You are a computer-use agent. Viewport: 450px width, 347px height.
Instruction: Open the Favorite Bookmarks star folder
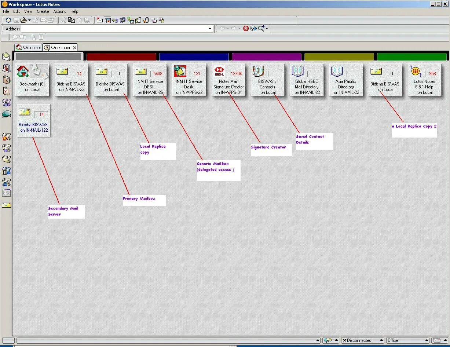6,137
